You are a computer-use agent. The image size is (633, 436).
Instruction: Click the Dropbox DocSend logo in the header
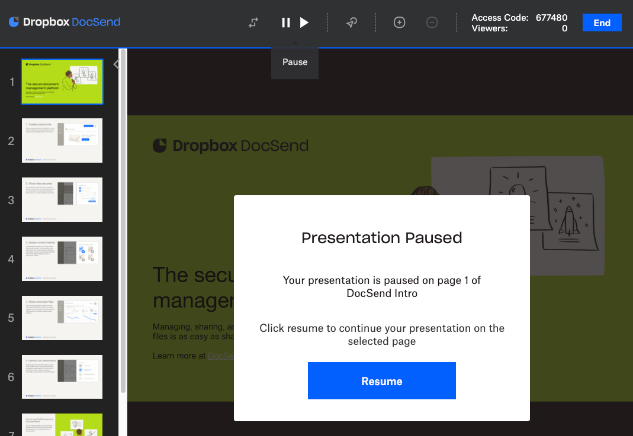click(x=64, y=22)
